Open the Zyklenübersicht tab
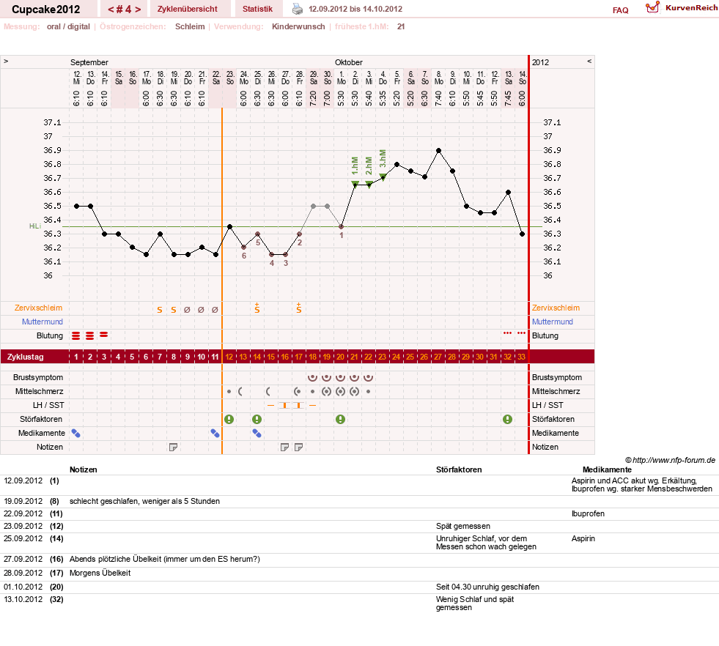This screenshot has height=646, width=719. [187, 9]
